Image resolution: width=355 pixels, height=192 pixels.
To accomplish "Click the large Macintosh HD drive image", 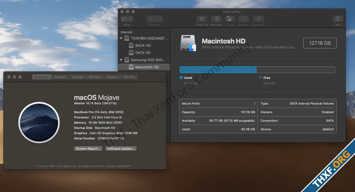I will tap(188, 43).
